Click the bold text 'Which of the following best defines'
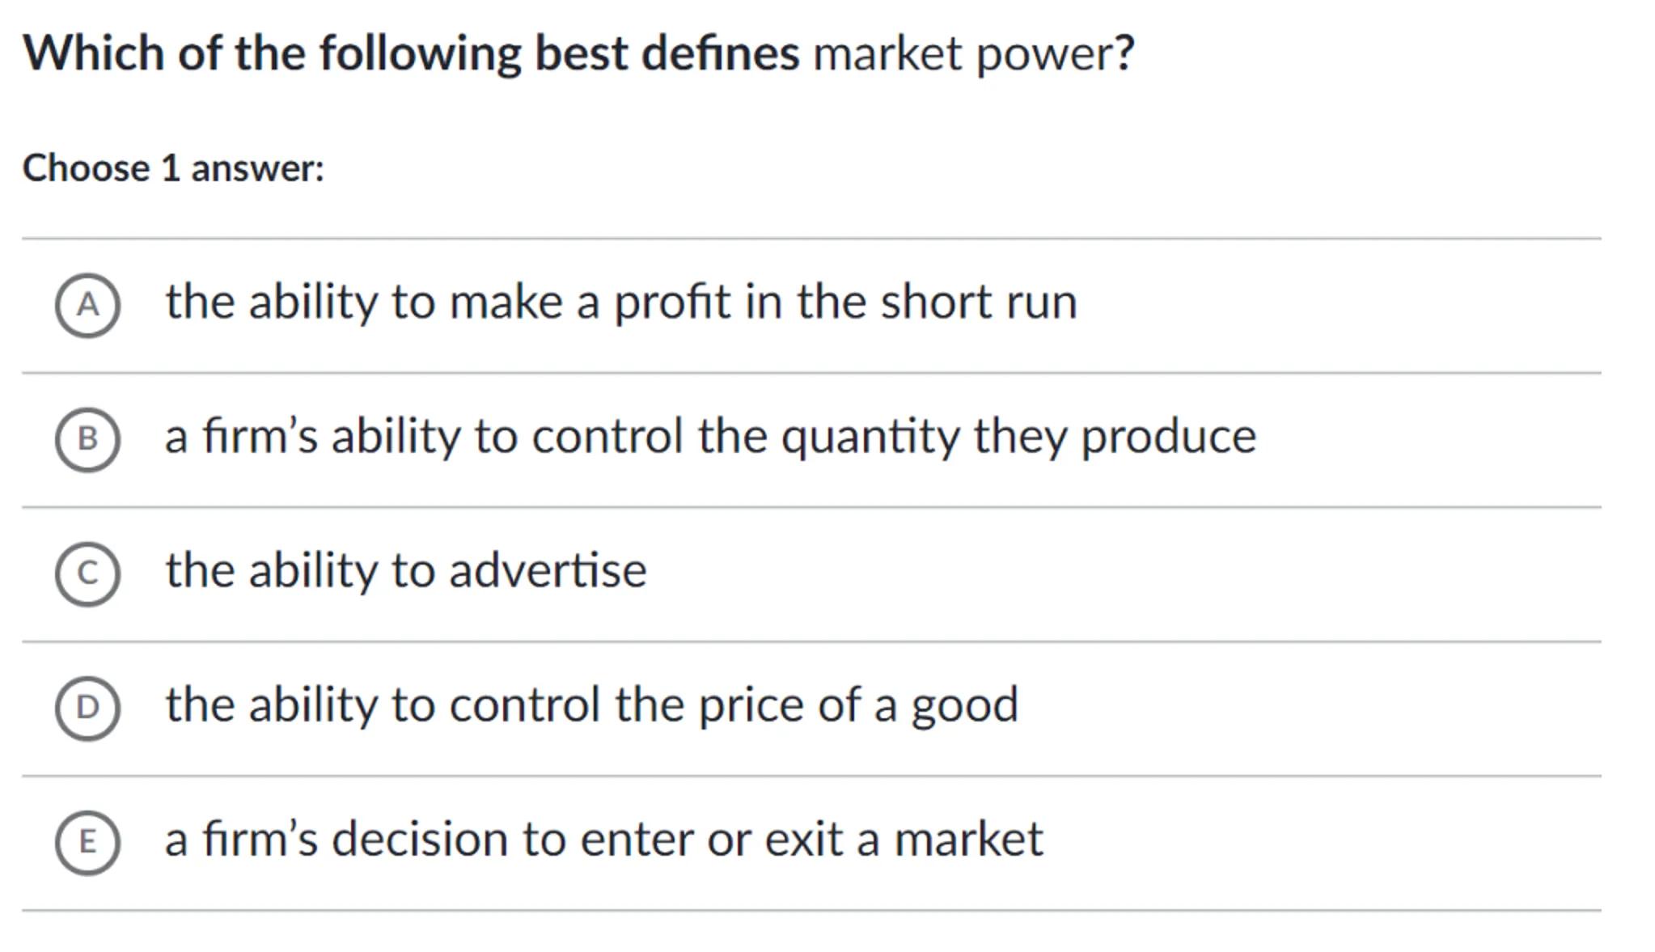Screen dimensions: 1655x952 tap(411, 54)
